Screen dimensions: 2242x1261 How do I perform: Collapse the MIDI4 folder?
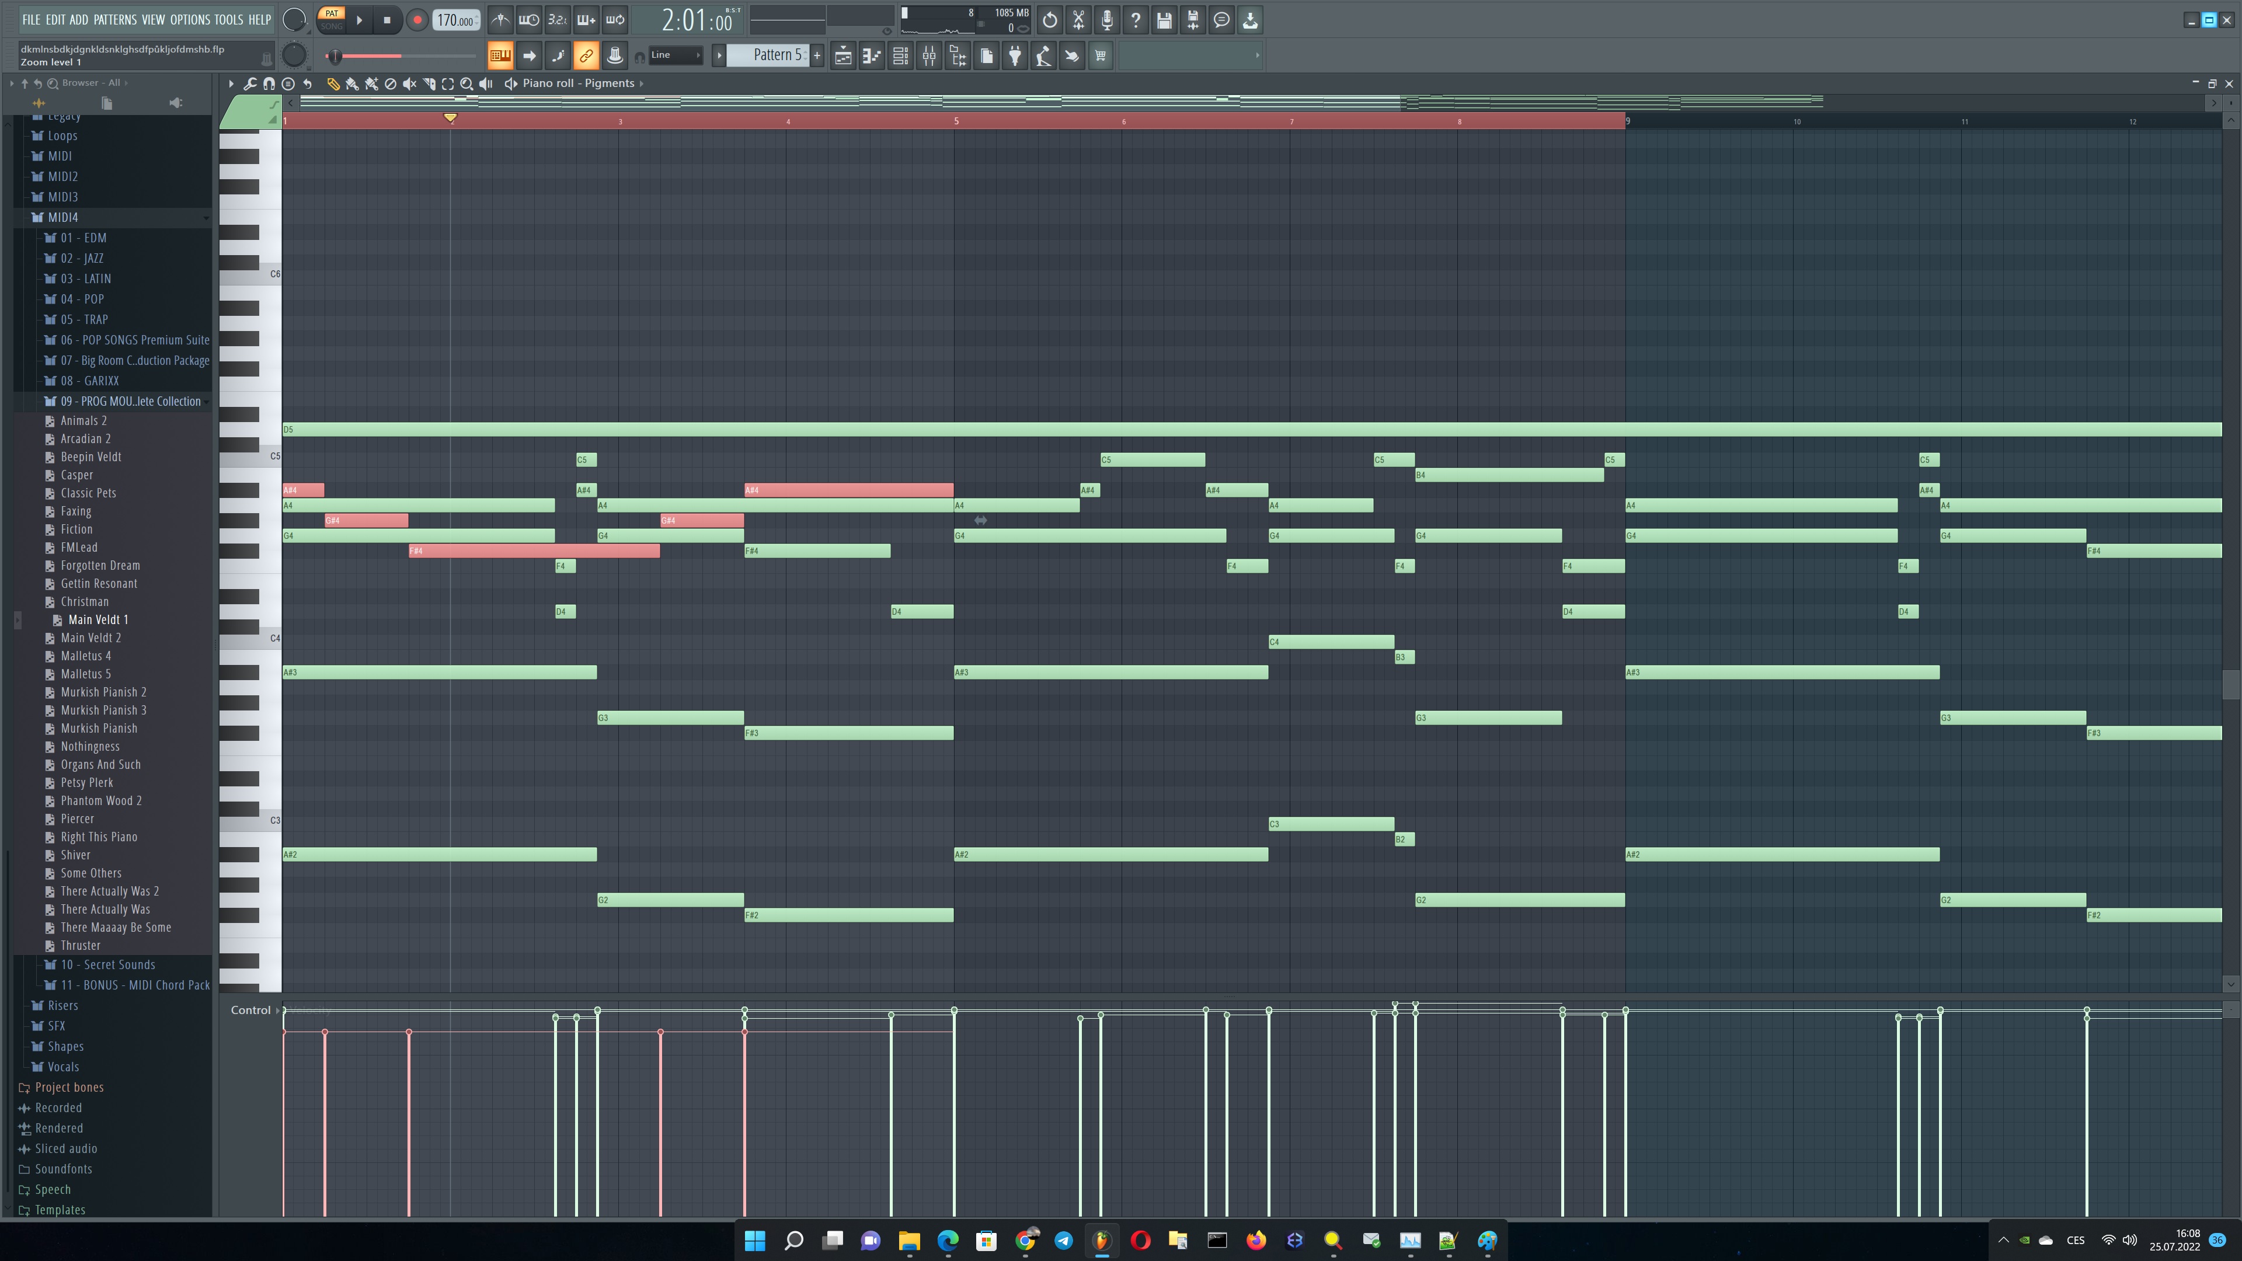coord(62,218)
